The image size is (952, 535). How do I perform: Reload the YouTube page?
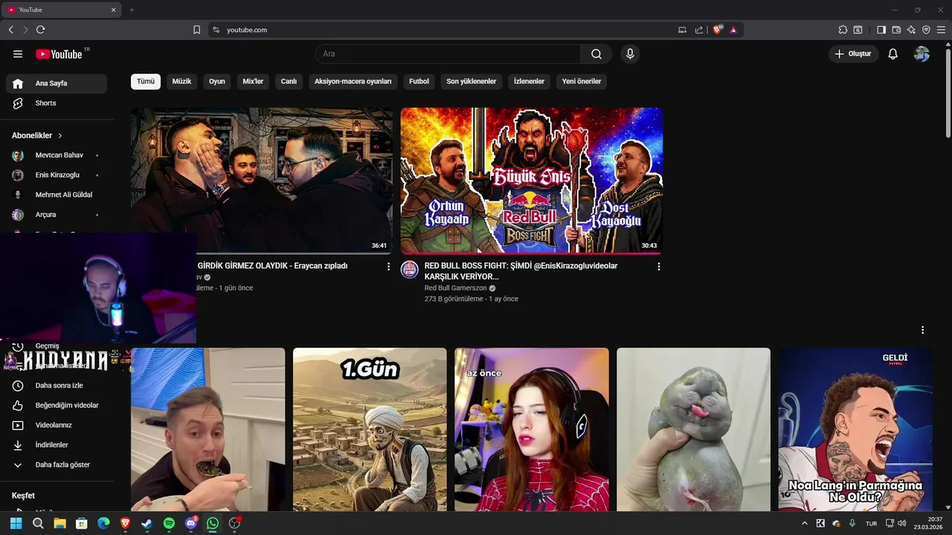(x=40, y=30)
